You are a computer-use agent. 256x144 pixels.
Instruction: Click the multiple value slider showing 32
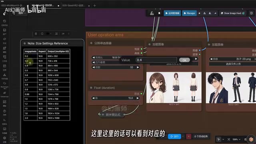(x=116, y=67)
